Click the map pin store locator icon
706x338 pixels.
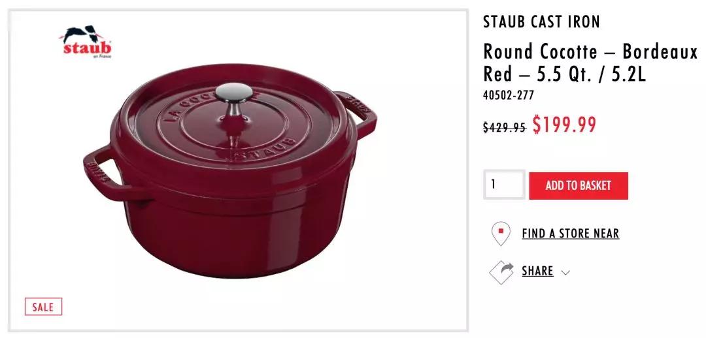point(501,234)
